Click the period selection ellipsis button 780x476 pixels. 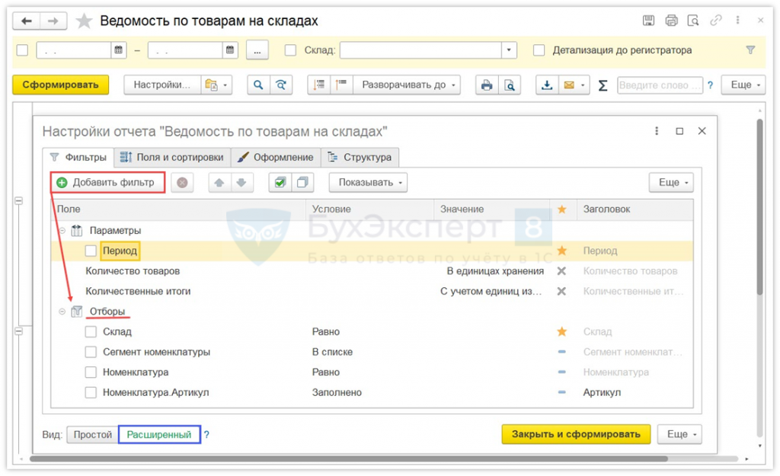point(257,50)
